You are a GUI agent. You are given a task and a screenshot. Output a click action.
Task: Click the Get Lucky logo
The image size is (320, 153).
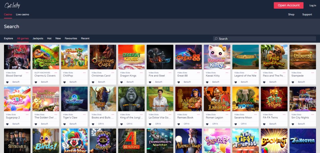pos(12,5)
